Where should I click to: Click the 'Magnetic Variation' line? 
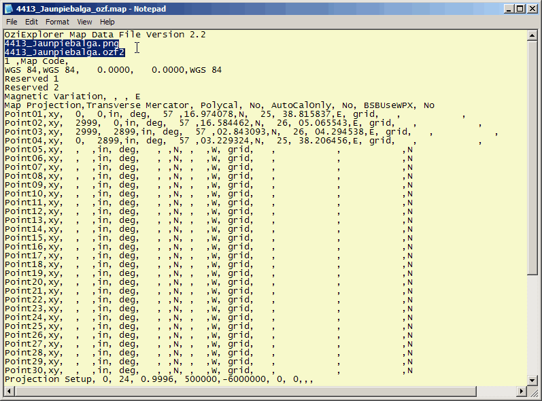tap(72, 97)
